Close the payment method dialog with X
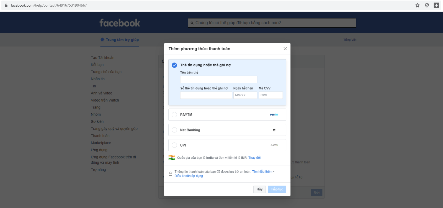Image resolution: width=443 pixels, height=208 pixels. (285, 49)
